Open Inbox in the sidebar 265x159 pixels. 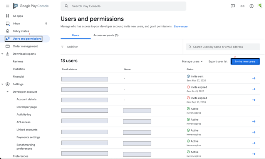tap(16, 24)
